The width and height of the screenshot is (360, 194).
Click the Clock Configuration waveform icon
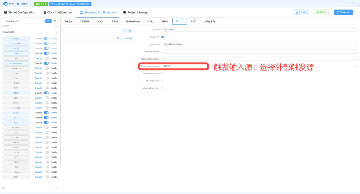(x=44, y=12)
